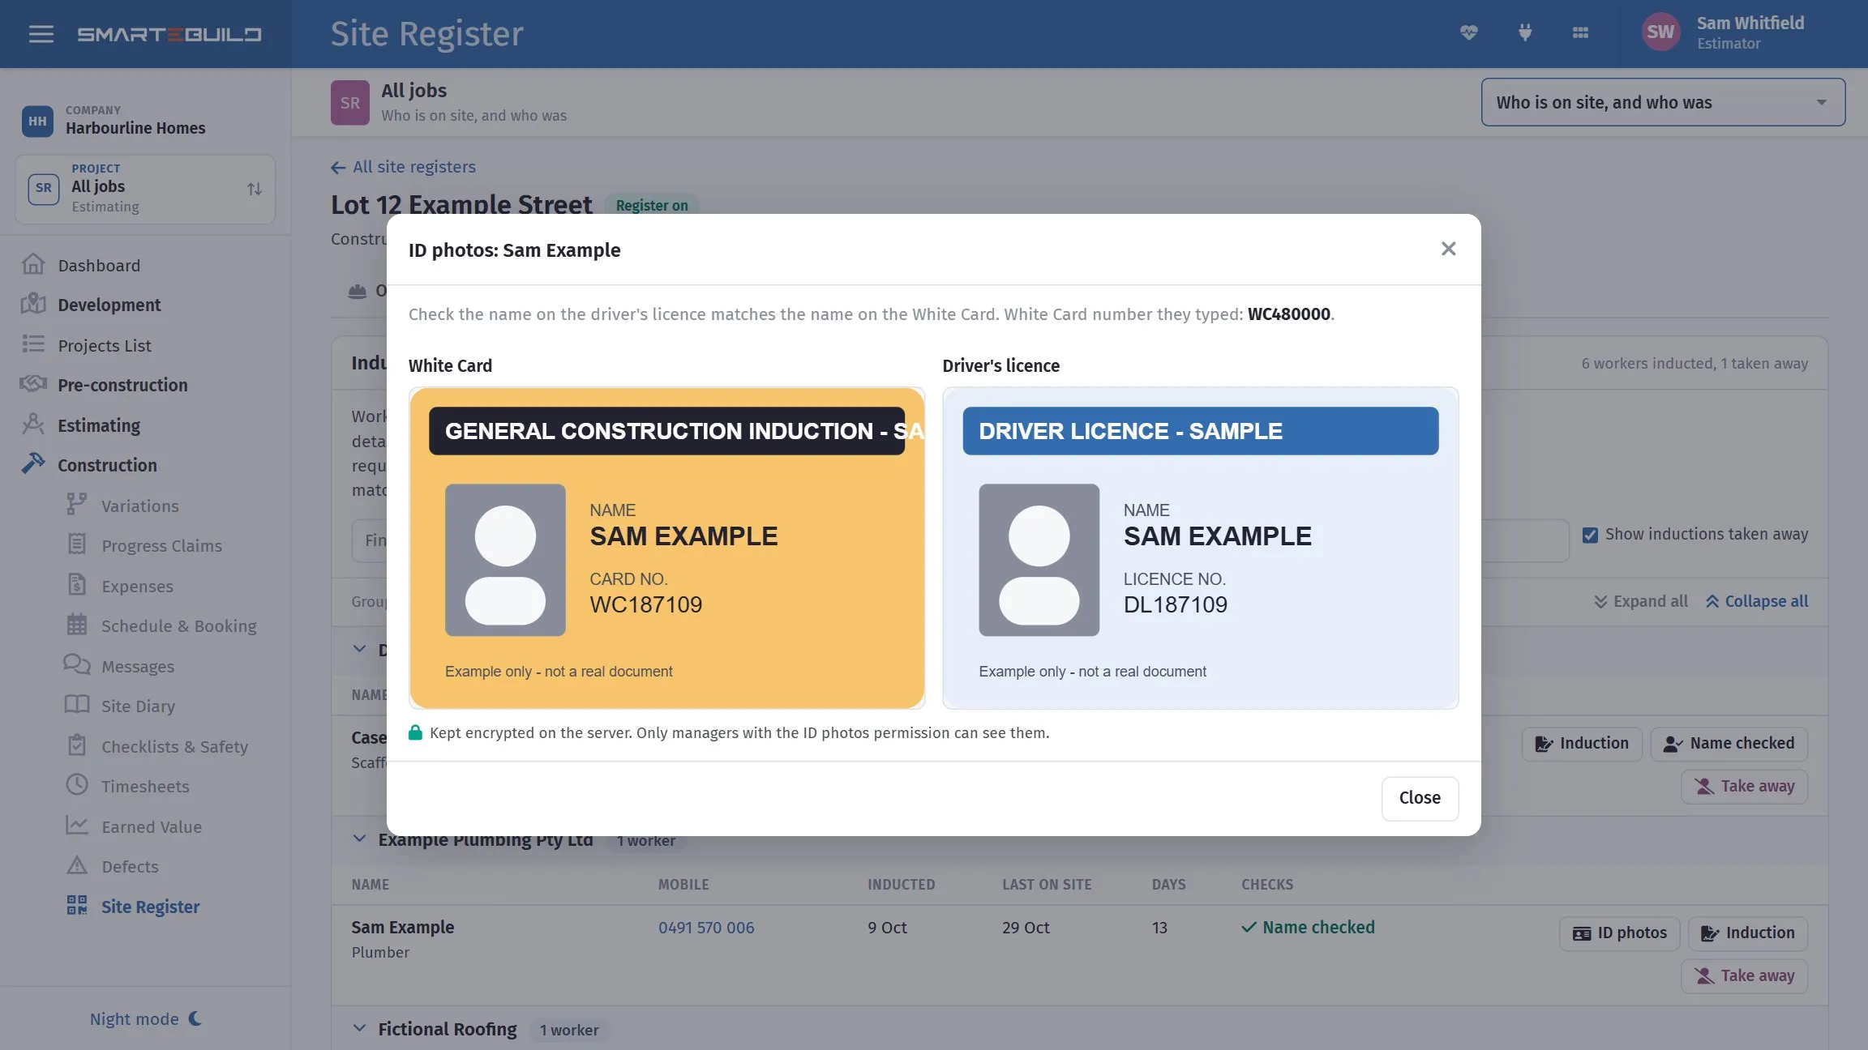
Task: Click Collapse all groups
Action: point(1756,602)
